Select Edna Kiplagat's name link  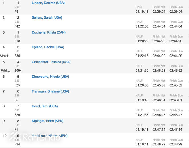pyautogui.click(x=48, y=121)
